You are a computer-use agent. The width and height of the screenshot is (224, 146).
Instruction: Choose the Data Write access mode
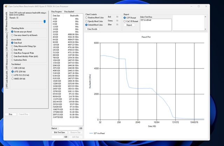(12, 50)
